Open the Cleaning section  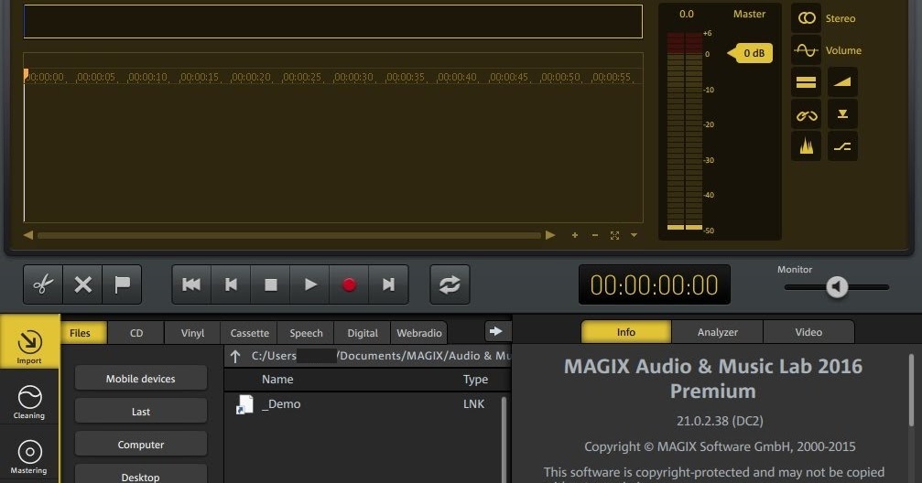point(29,402)
